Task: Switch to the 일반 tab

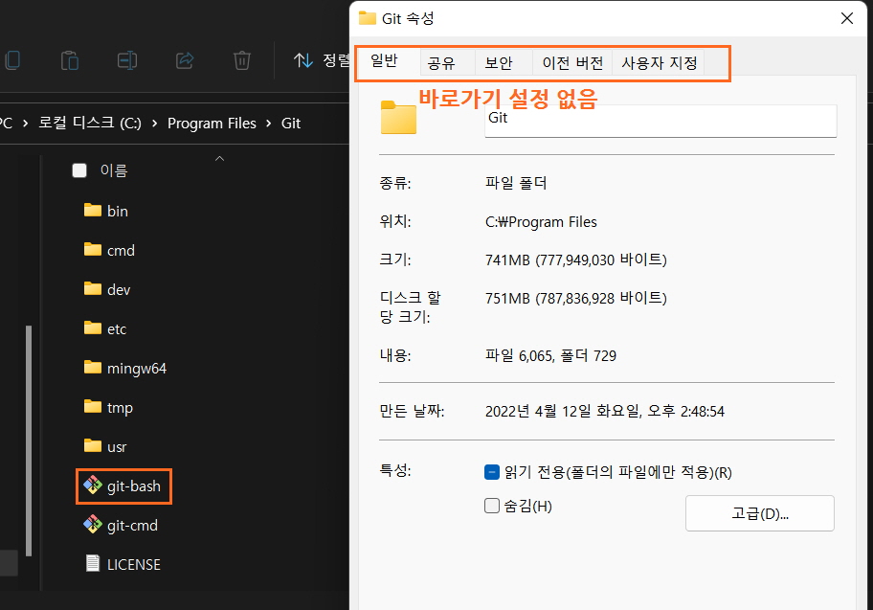Action: [384, 60]
